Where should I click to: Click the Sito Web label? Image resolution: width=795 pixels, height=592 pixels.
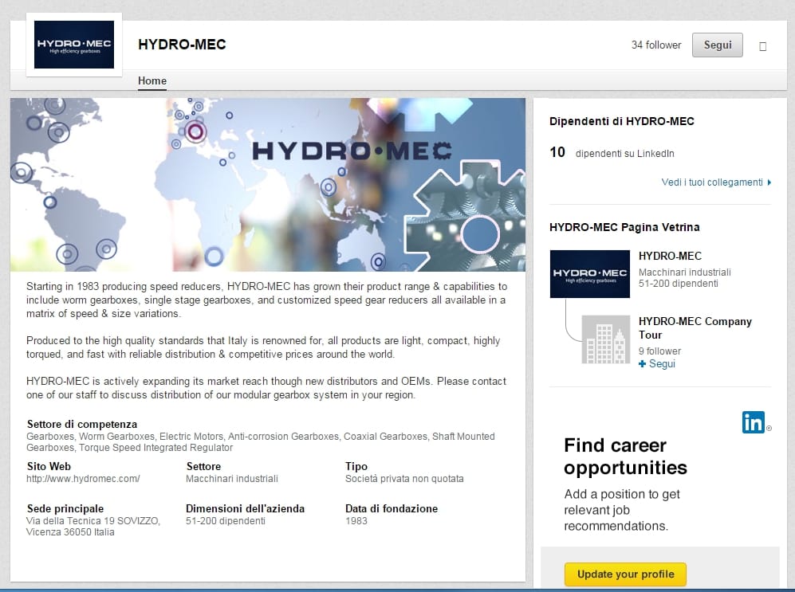(x=49, y=466)
